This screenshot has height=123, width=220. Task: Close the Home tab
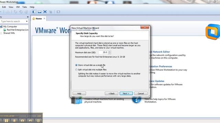tap(44, 18)
